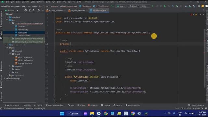Expand the Gradle Scripts node
The image size is (208, 117).
[x=5, y=78]
